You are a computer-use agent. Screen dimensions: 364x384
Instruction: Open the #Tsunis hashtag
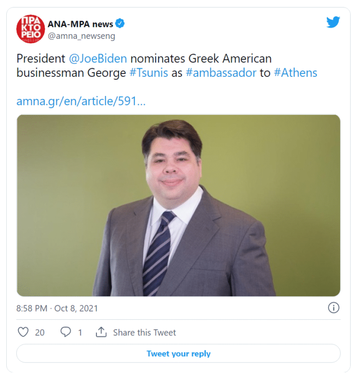coord(149,73)
